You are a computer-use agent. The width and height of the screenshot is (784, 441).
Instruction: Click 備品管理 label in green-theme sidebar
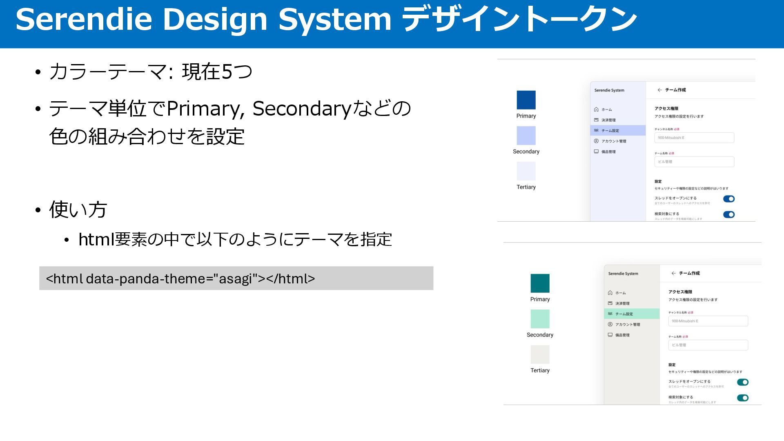[x=622, y=335]
